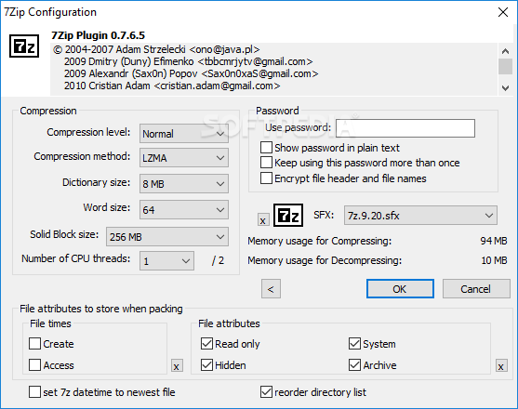Click the x button next to File times group
The image size is (518, 409).
pyautogui.click(x=177, y=365)
